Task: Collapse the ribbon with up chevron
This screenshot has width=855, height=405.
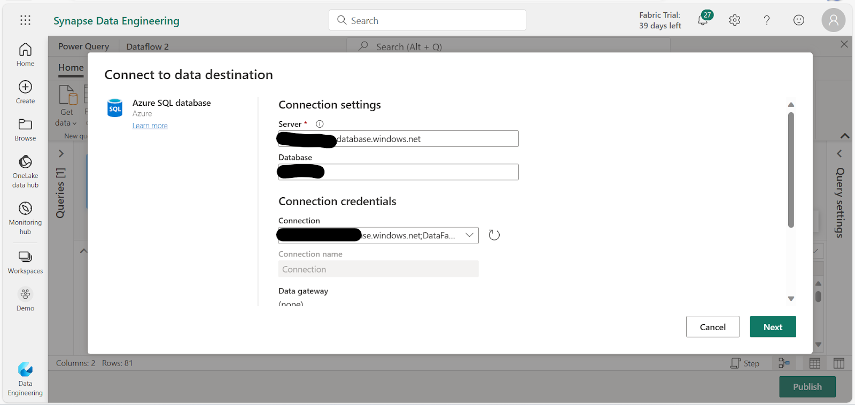Action: pos(845,136)
